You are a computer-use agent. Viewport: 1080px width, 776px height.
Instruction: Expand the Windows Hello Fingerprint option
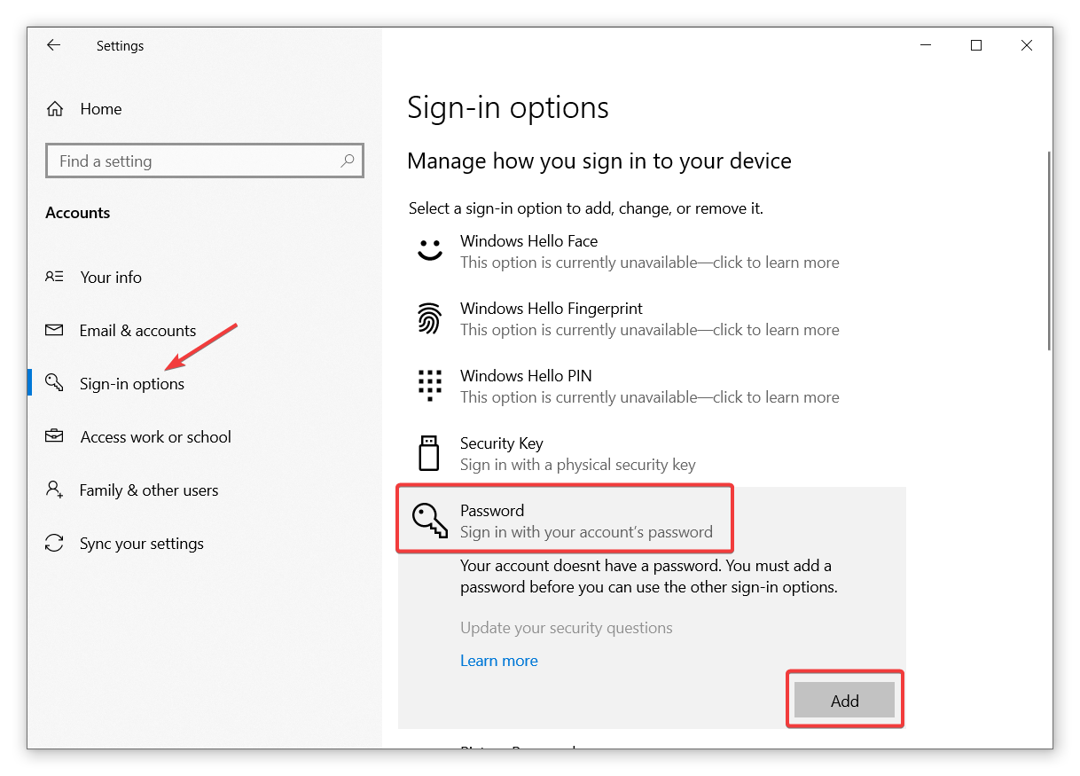(x=652, y=318)
